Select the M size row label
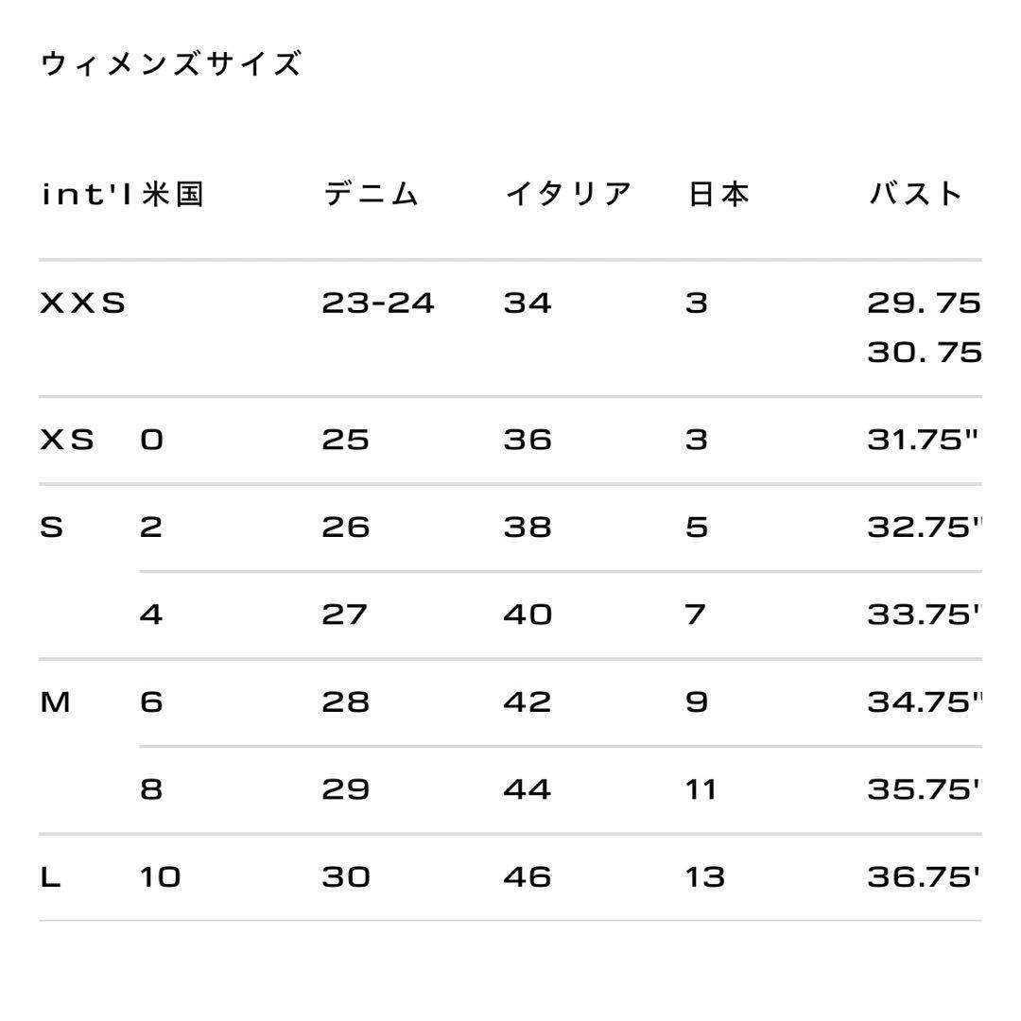Screen dimensions: 1021x1021 coord(55,701)
